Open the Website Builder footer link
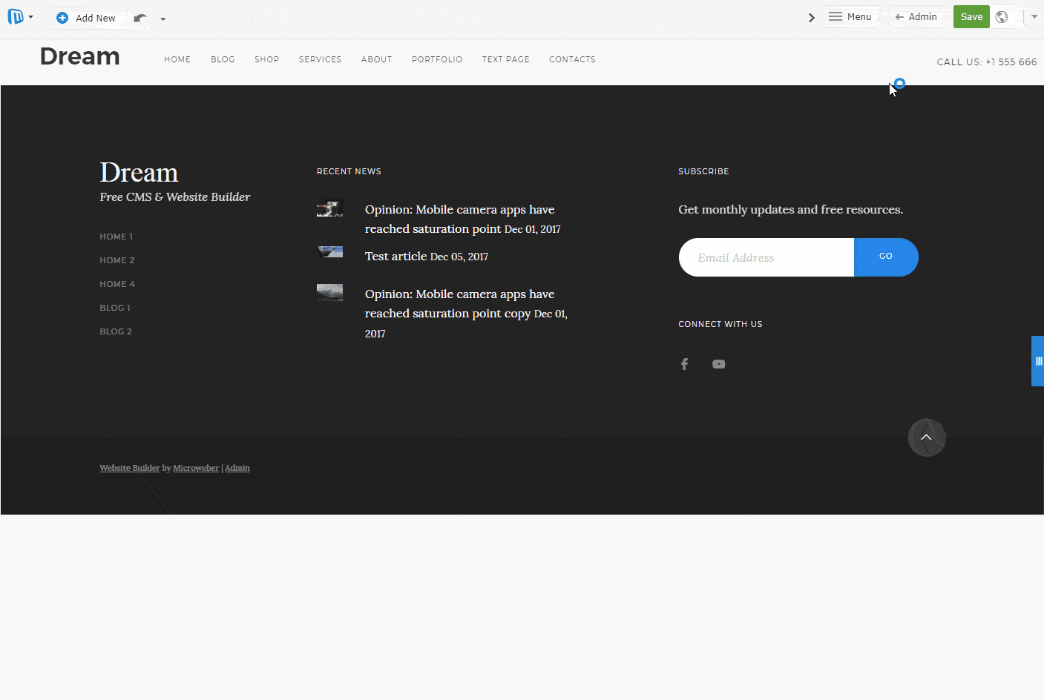Viewport: 1044px width, 700px height. [130, 468]
